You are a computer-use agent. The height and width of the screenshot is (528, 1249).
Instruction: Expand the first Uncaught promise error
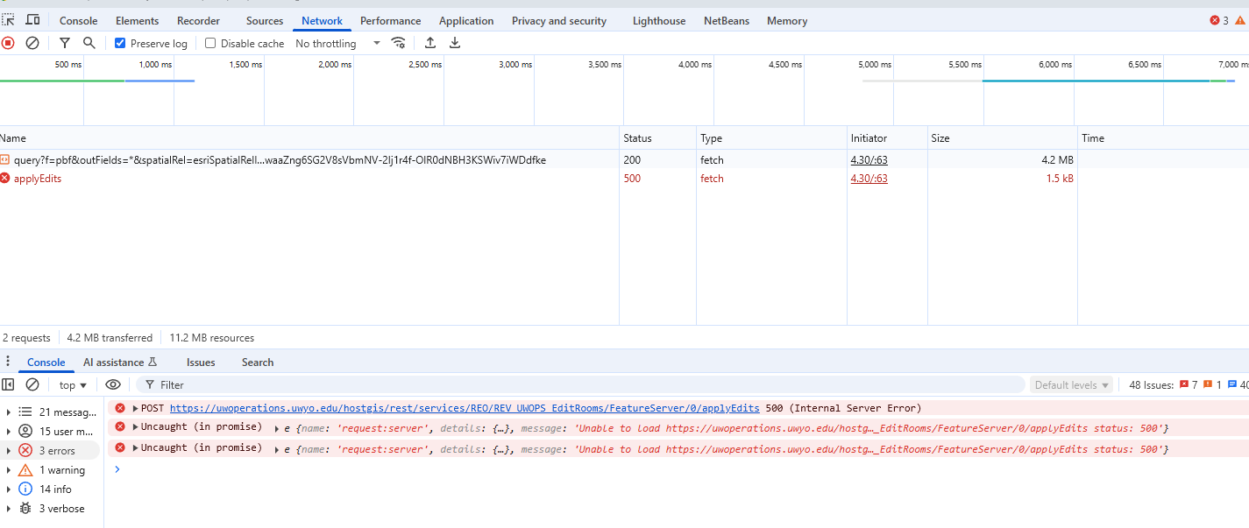pos(137,427)
